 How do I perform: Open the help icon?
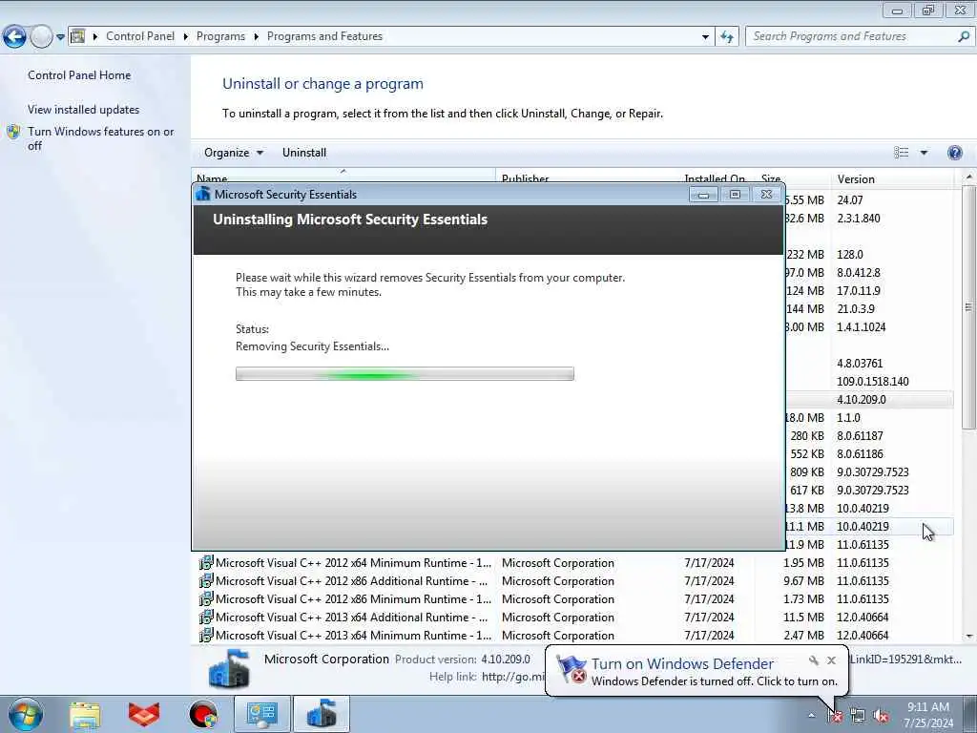(x=954, y=153)
